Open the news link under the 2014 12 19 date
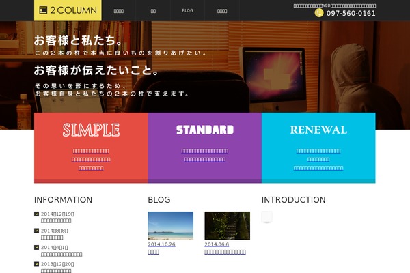This screenshot has height=273, width=410. point(56,220)
